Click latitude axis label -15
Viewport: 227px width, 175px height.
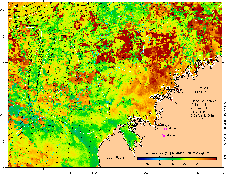(x=3, y=89)
